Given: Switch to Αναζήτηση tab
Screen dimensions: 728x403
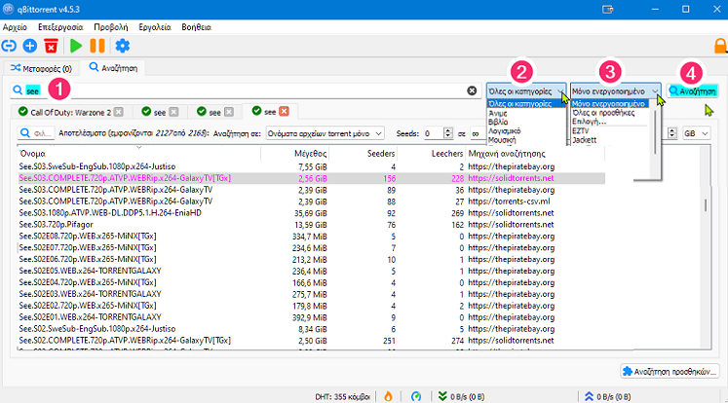Looking at the screenshot, I should [113, 68].
